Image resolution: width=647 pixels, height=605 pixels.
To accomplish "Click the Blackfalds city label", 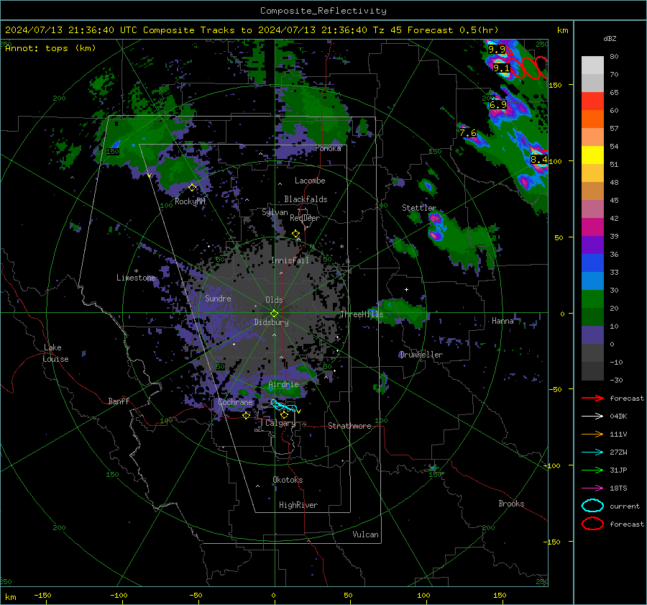I will (306, 199).
